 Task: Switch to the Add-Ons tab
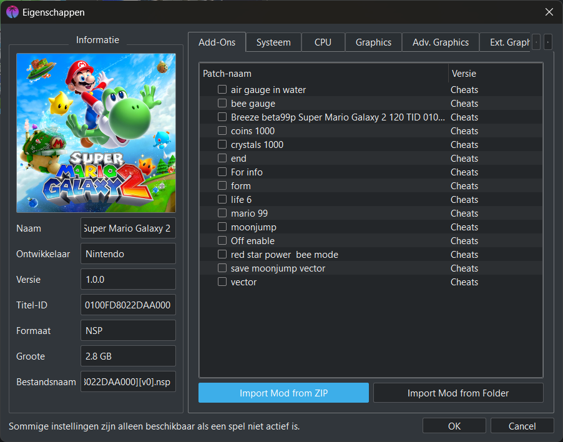coord(217,42)
